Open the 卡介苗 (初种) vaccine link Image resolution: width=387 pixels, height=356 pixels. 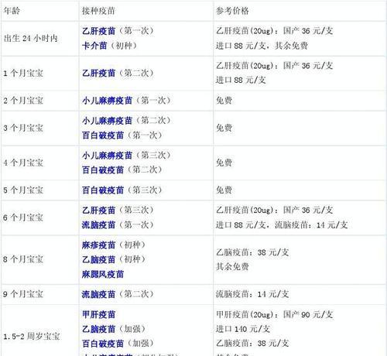coord(94,46)
